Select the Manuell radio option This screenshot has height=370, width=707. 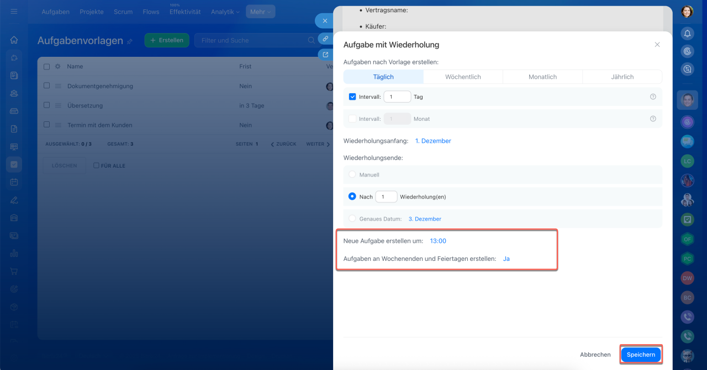click(x=352, y=174)
